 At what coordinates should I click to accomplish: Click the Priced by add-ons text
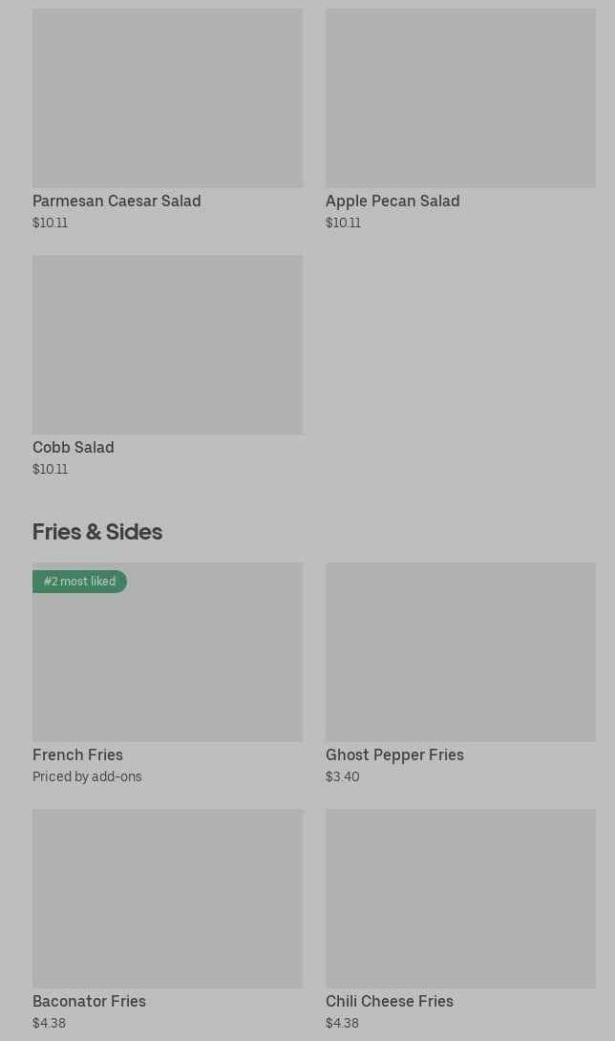[87, 776]
